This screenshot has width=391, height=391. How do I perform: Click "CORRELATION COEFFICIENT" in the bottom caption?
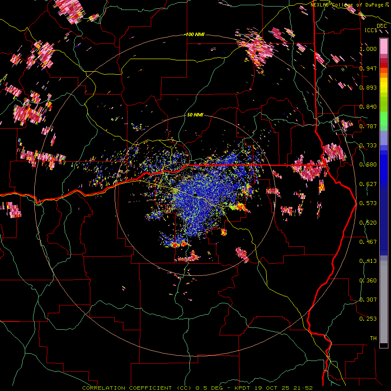pyautogui.click(x=127, y=388)
